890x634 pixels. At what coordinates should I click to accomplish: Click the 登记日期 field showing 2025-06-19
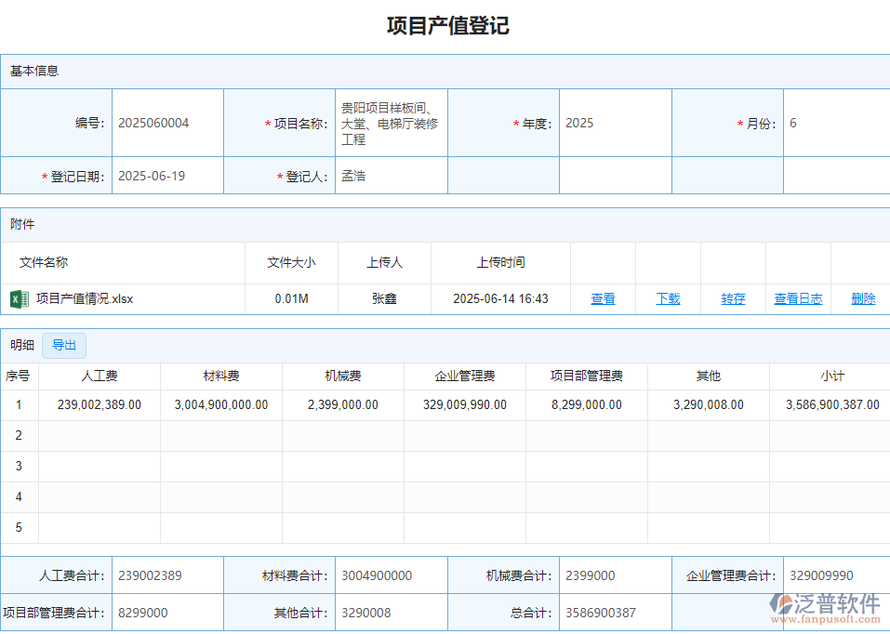167,175
